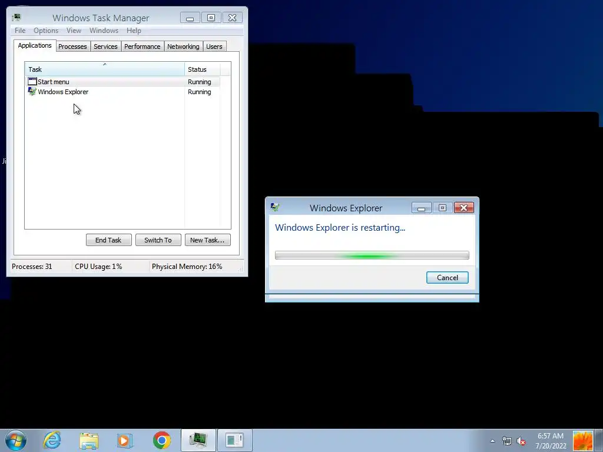
Task: Open the Options menu
Action: [46, 31]
